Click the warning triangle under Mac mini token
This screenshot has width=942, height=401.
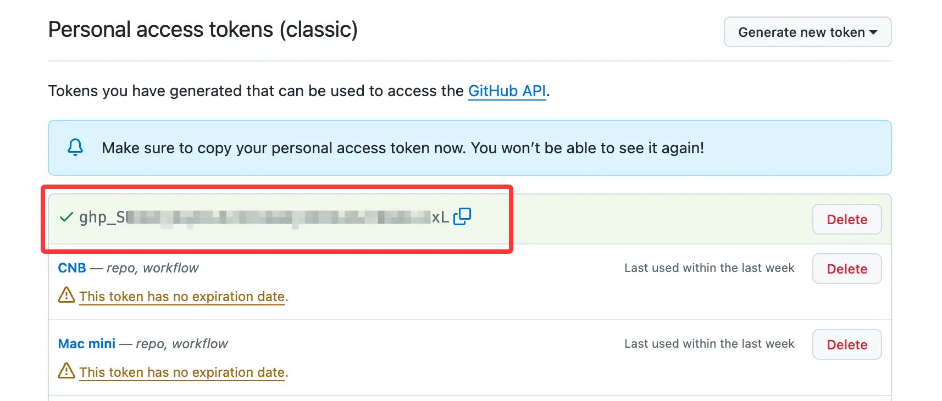67,371
